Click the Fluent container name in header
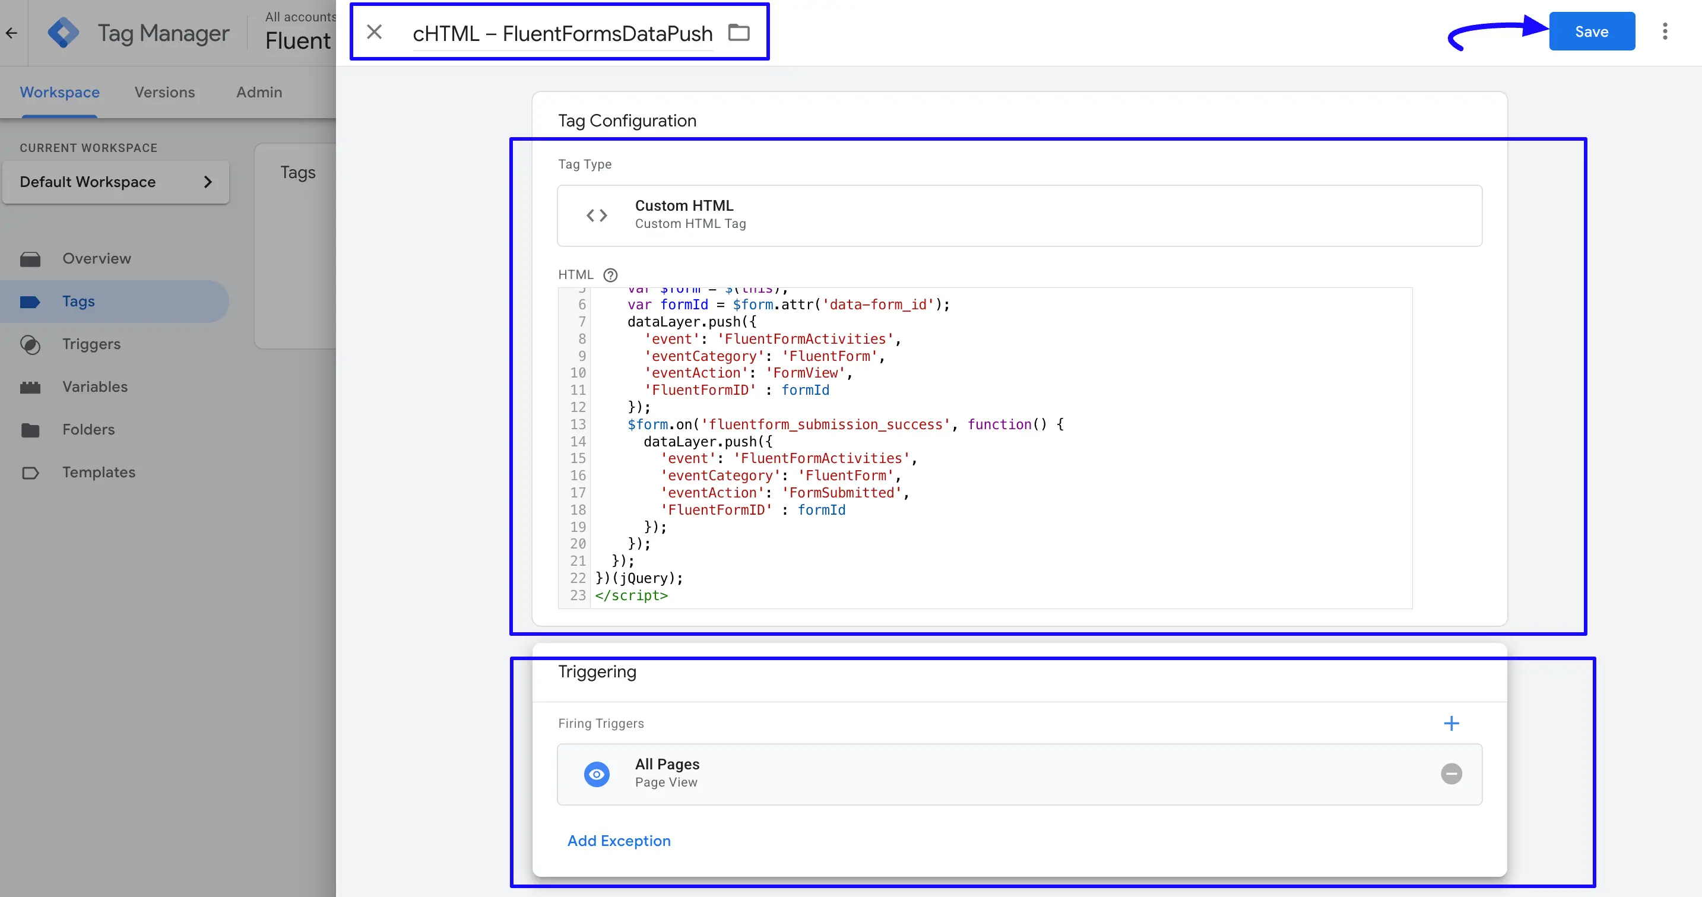The height and width of the screenshot is (897, 1702). [x=297, y=40]
